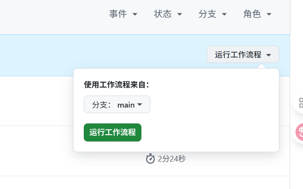Click the stopwatch duration icon
This screenshot has width=303, height=189.
tap(150, 159)
